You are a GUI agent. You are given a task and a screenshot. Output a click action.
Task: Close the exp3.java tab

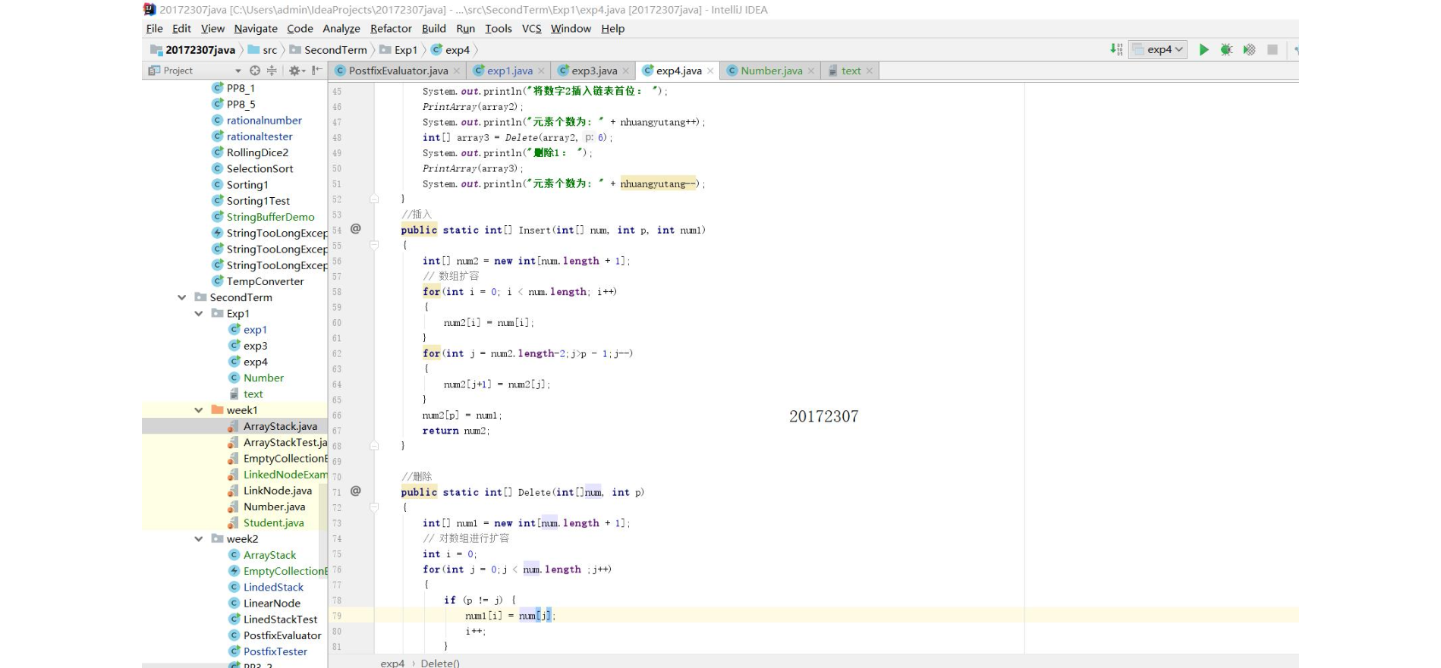tap(625, 71)
